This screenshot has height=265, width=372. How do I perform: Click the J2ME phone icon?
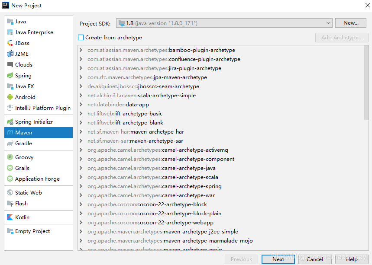[x=10, y=54]
